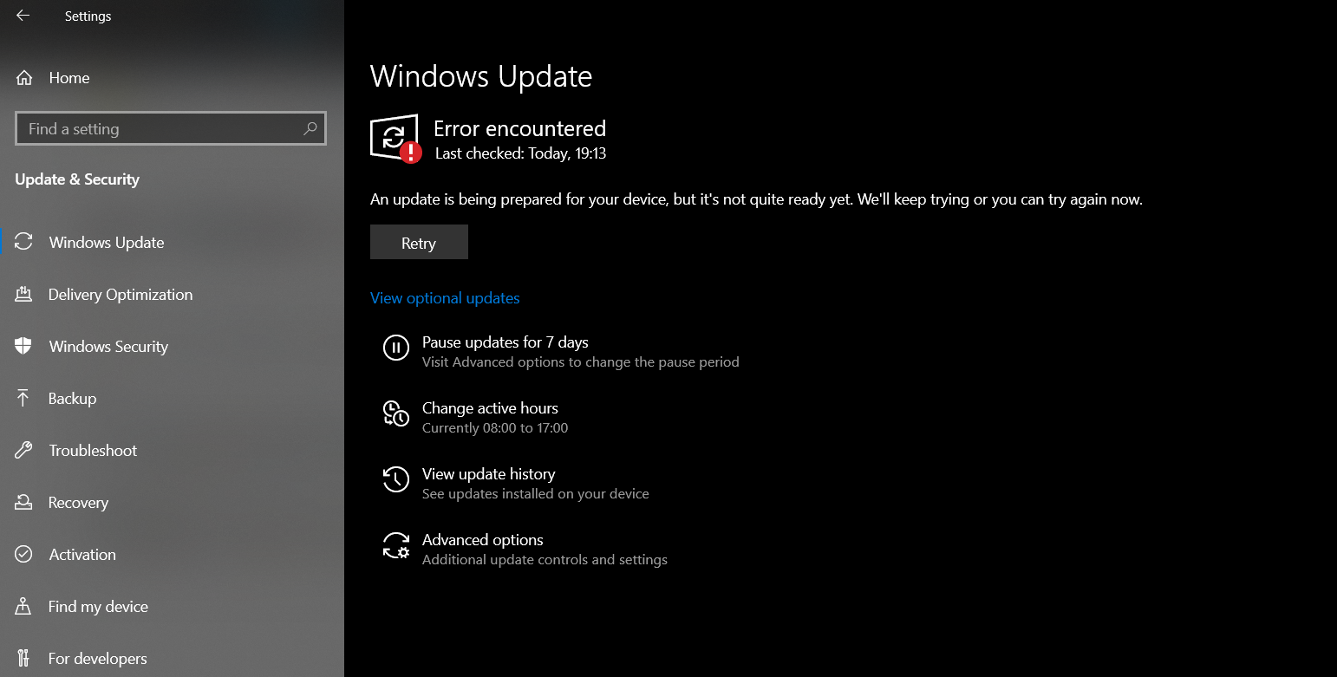Click the Error encountered status heading
The width and height of the screenshot is (1337, 677).
(519, 128)
